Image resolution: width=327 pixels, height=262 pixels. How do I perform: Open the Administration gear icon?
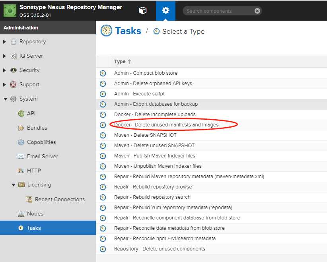pyautogui.click(x=165, y=11)
